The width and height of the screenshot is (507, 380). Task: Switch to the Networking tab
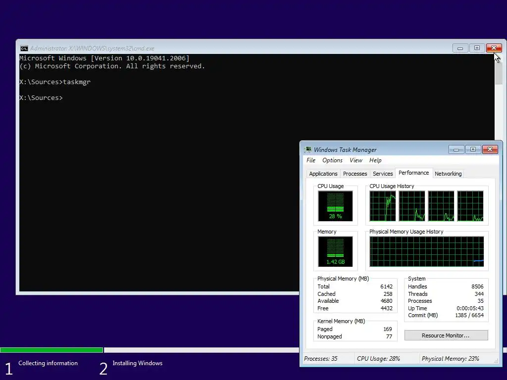[x=448, y=174]
